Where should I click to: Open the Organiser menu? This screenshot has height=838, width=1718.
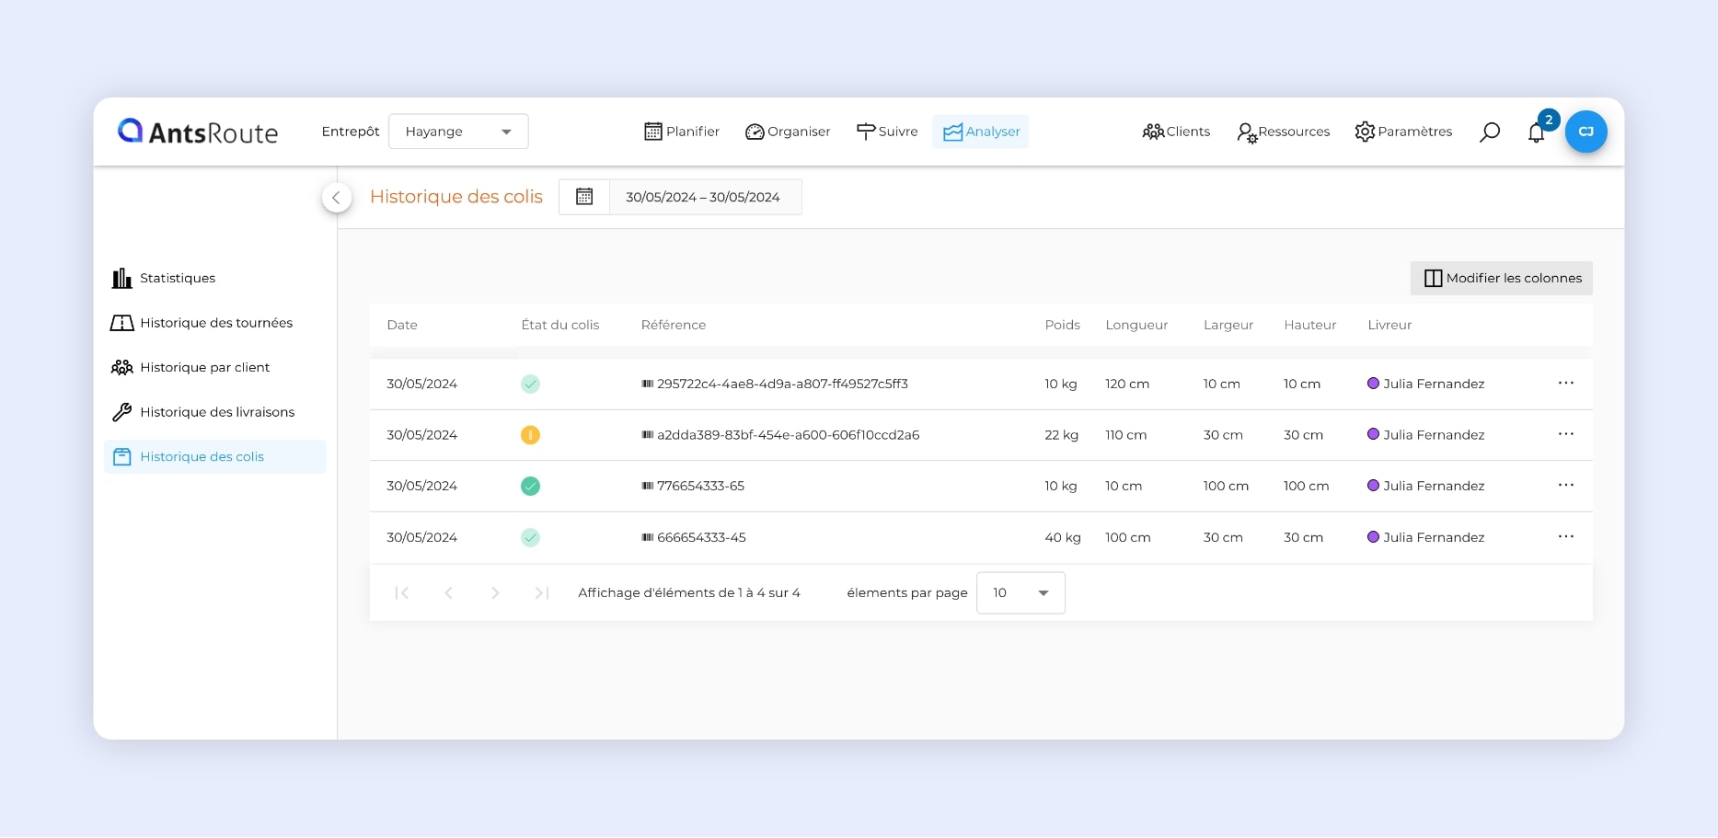(x=788, y=132)
